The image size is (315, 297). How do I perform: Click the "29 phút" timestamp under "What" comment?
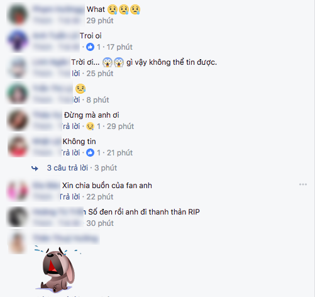100,21
